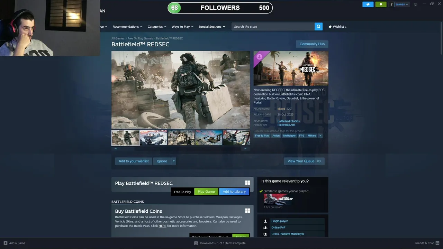Open the Community Hub
Viewport: 443px width, 249px height.
pos(312,44)
